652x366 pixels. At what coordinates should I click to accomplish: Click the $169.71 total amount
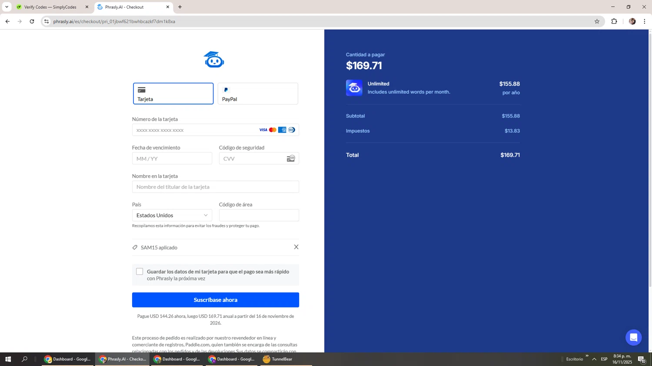[510, 155]
